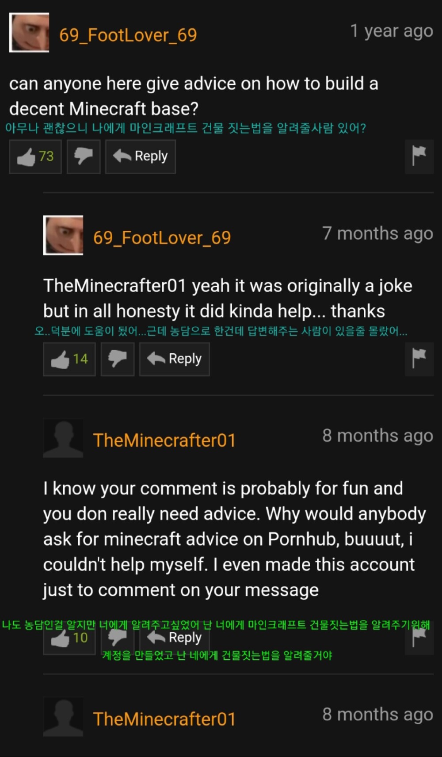Like TheMinecrafter01's comment with 10 likes
The width and height of the screenshot is (442, 757).
point(69,638)
